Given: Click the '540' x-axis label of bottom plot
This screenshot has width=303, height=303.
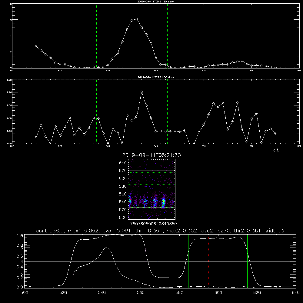Looking at the screenshot, I should click(x=102, y=293).
